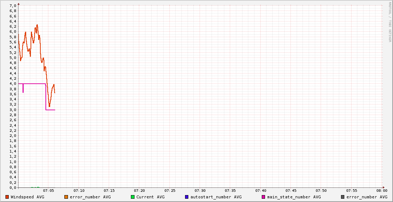Click the arrowhead atop the Y axis
The width and height of the screenshot is (393, 202).
tap(19, 3)
